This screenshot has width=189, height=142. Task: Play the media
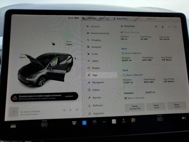pos(71,110)
